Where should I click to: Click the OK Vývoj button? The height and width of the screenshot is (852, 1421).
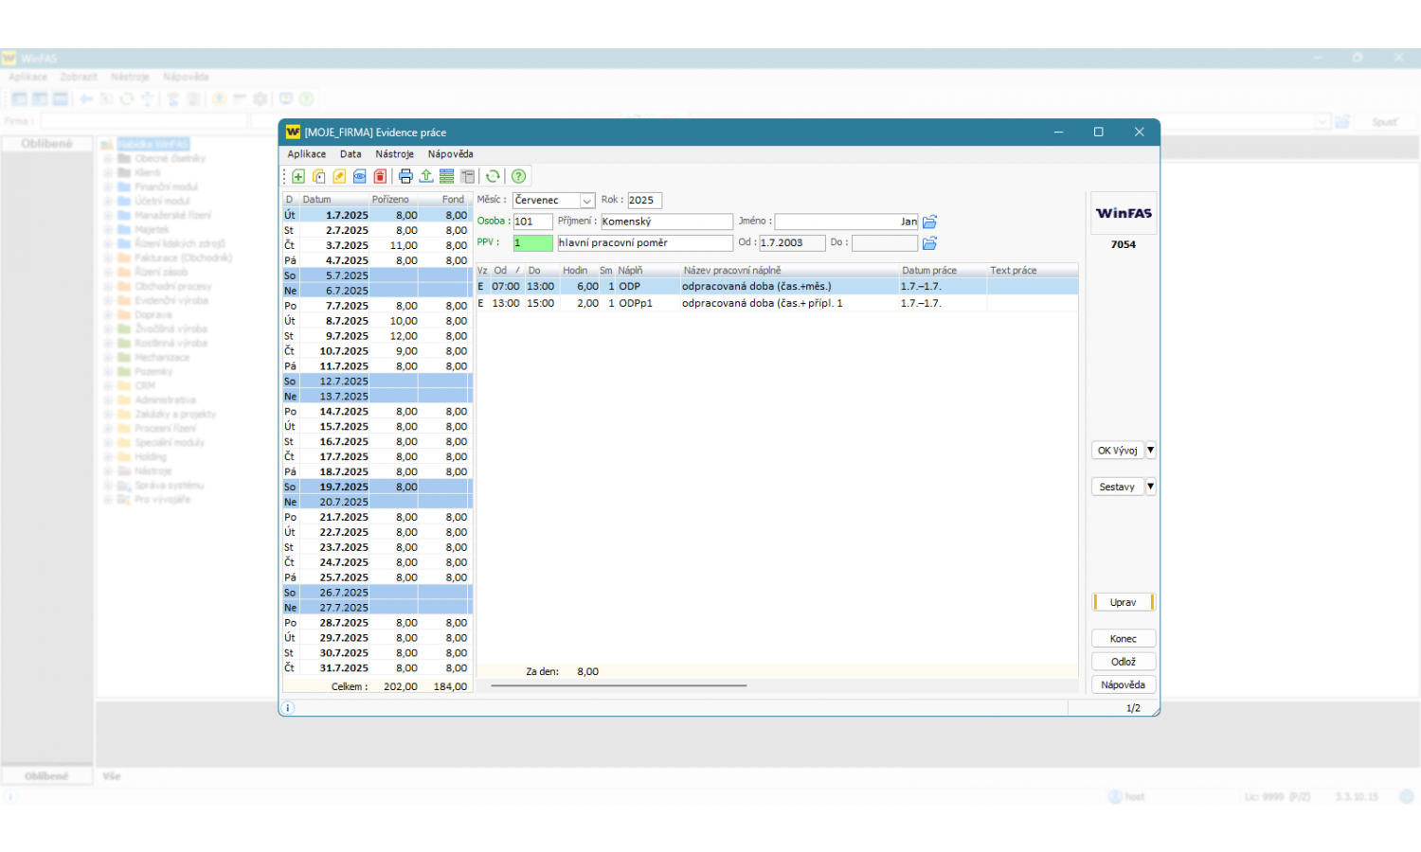(x=1118, y=451)
